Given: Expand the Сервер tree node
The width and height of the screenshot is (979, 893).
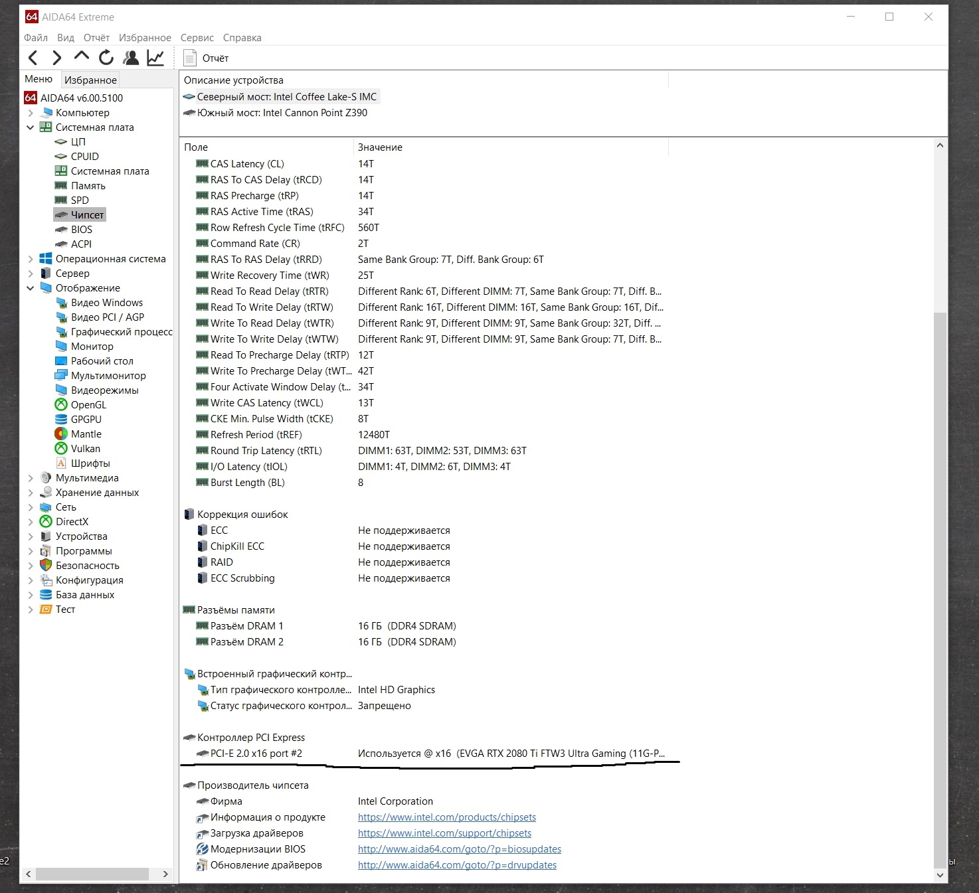Looking at the screenshot, I should pyautogui.click(x=31, y=274).
